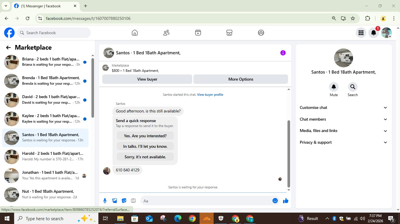Open the account profile picture menu

[387, 33]
